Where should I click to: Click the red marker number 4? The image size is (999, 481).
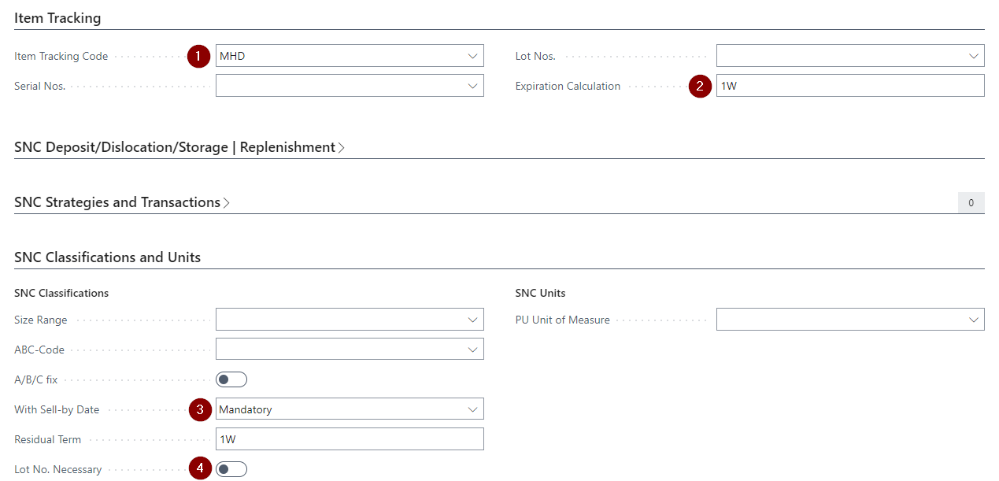tap(200, 469)
